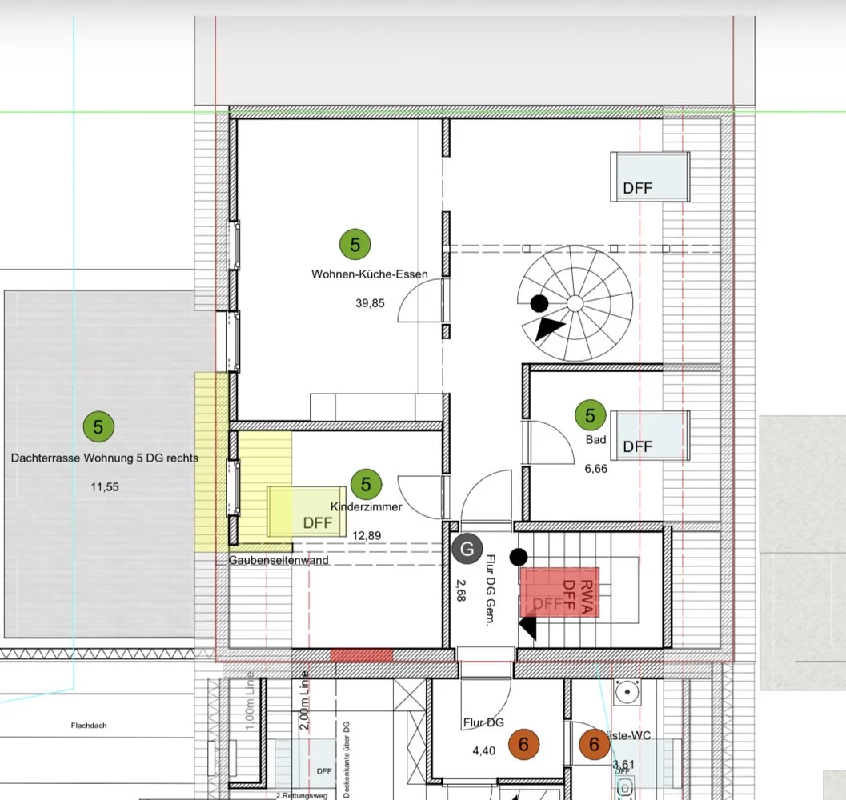846x800 pixels.
Task: Click the Wohnen-Küche-Essen door swing
Action: pyautogui.click(x=419, y=301)
